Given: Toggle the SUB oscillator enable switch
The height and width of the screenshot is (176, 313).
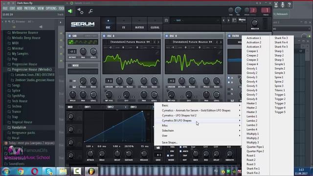Looking at the screenshot, I should (x=69, y=36).
